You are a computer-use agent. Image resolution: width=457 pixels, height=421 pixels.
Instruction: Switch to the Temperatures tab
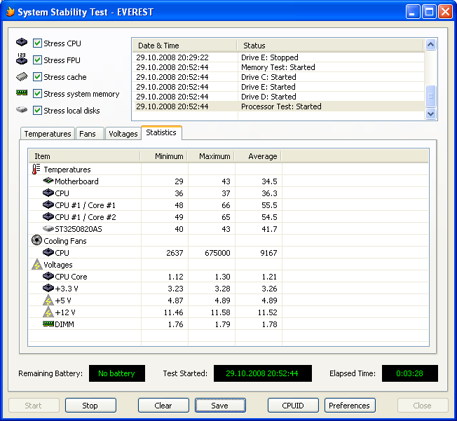point(48,134)
